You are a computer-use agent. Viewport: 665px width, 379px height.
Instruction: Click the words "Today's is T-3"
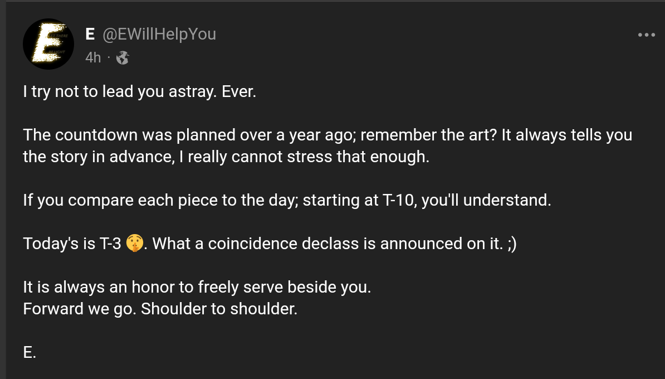72,244
